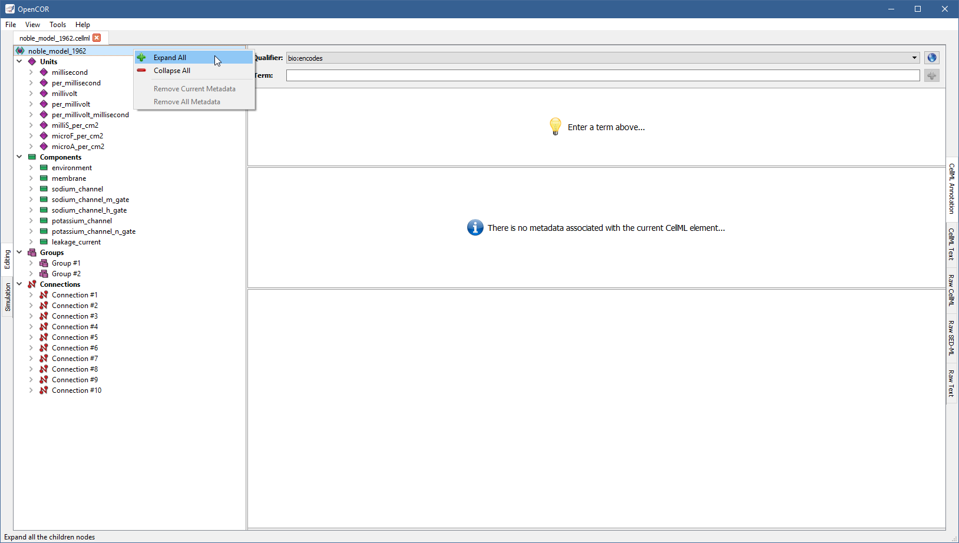Close the noble_model_1962.cellml file tab
959x543 pixels.
click(x=97, y=38)
